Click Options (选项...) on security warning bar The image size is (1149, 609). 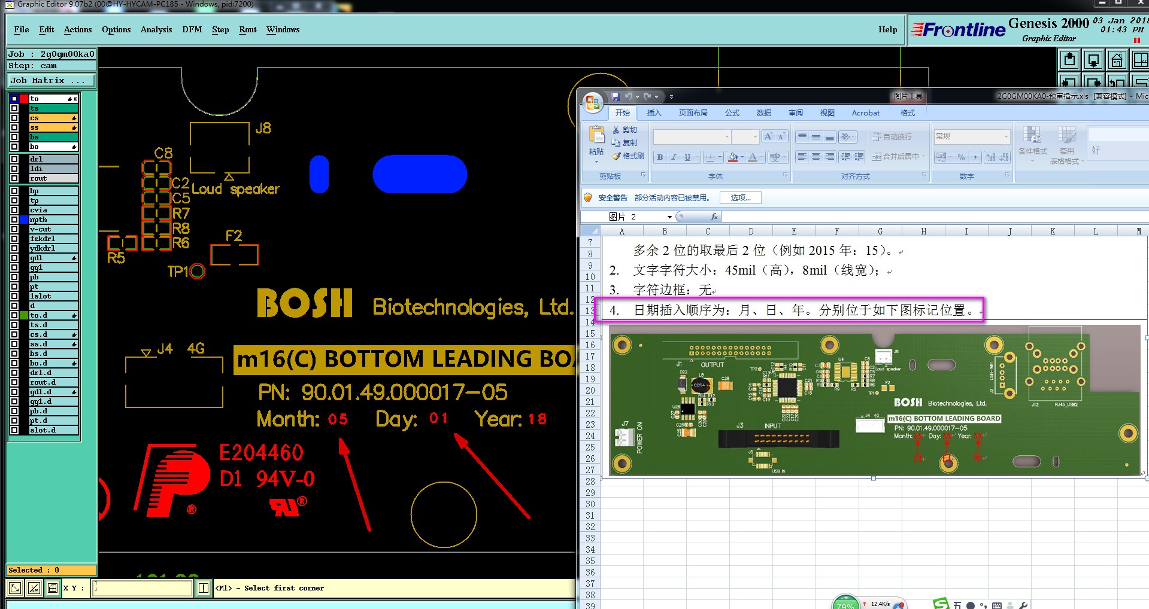click(741, 198)
